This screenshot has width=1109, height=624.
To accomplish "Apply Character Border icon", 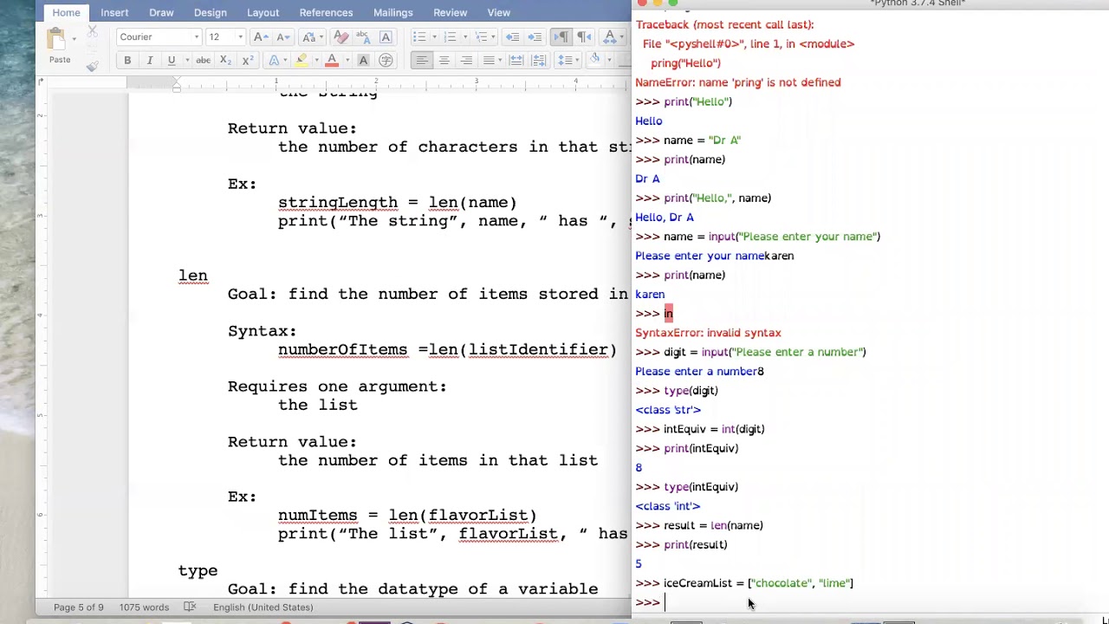I will pos(385,36).
